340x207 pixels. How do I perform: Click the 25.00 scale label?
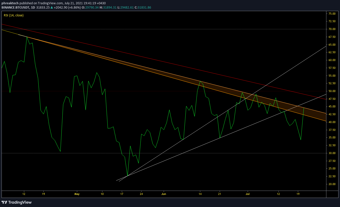coord(332,168)
